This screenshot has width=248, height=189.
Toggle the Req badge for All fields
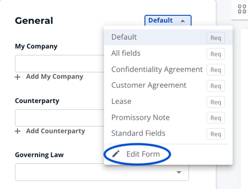[216, 54]
